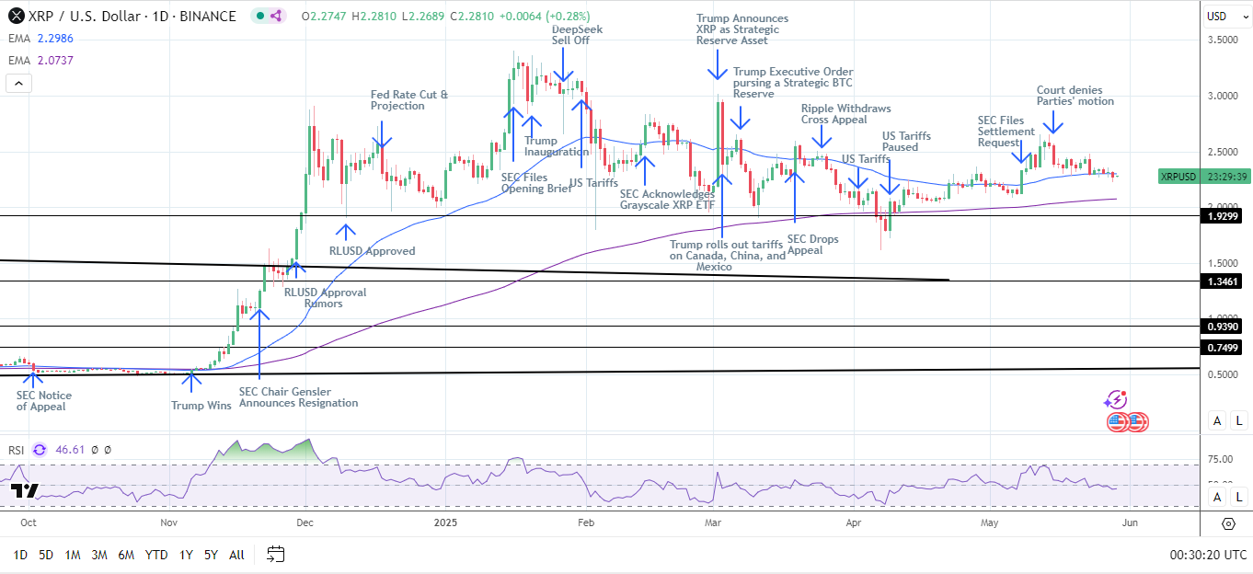
Task: Select the All time range
Action: coord(236,555)
